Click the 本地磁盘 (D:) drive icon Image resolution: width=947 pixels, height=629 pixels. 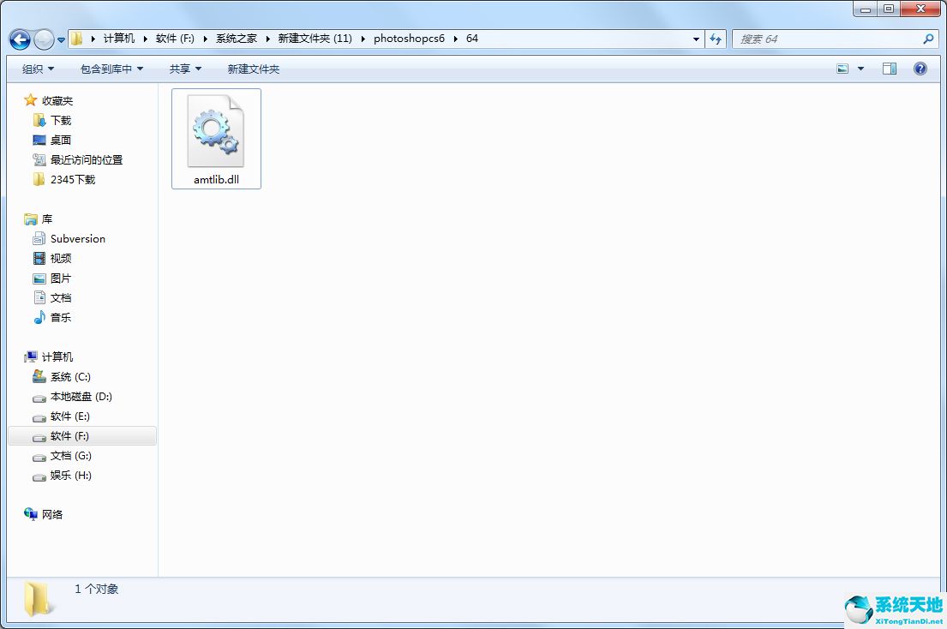tap(39, 398)
